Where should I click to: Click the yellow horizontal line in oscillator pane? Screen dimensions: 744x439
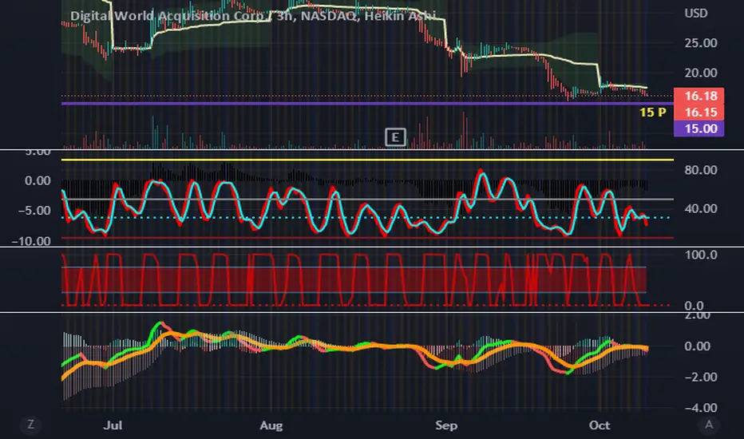pos(367,160)
